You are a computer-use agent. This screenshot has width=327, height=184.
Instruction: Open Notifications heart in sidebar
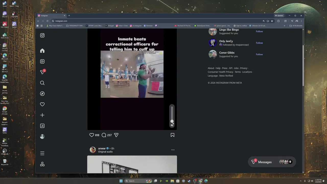pyautogui.click(x=42, y=104)
